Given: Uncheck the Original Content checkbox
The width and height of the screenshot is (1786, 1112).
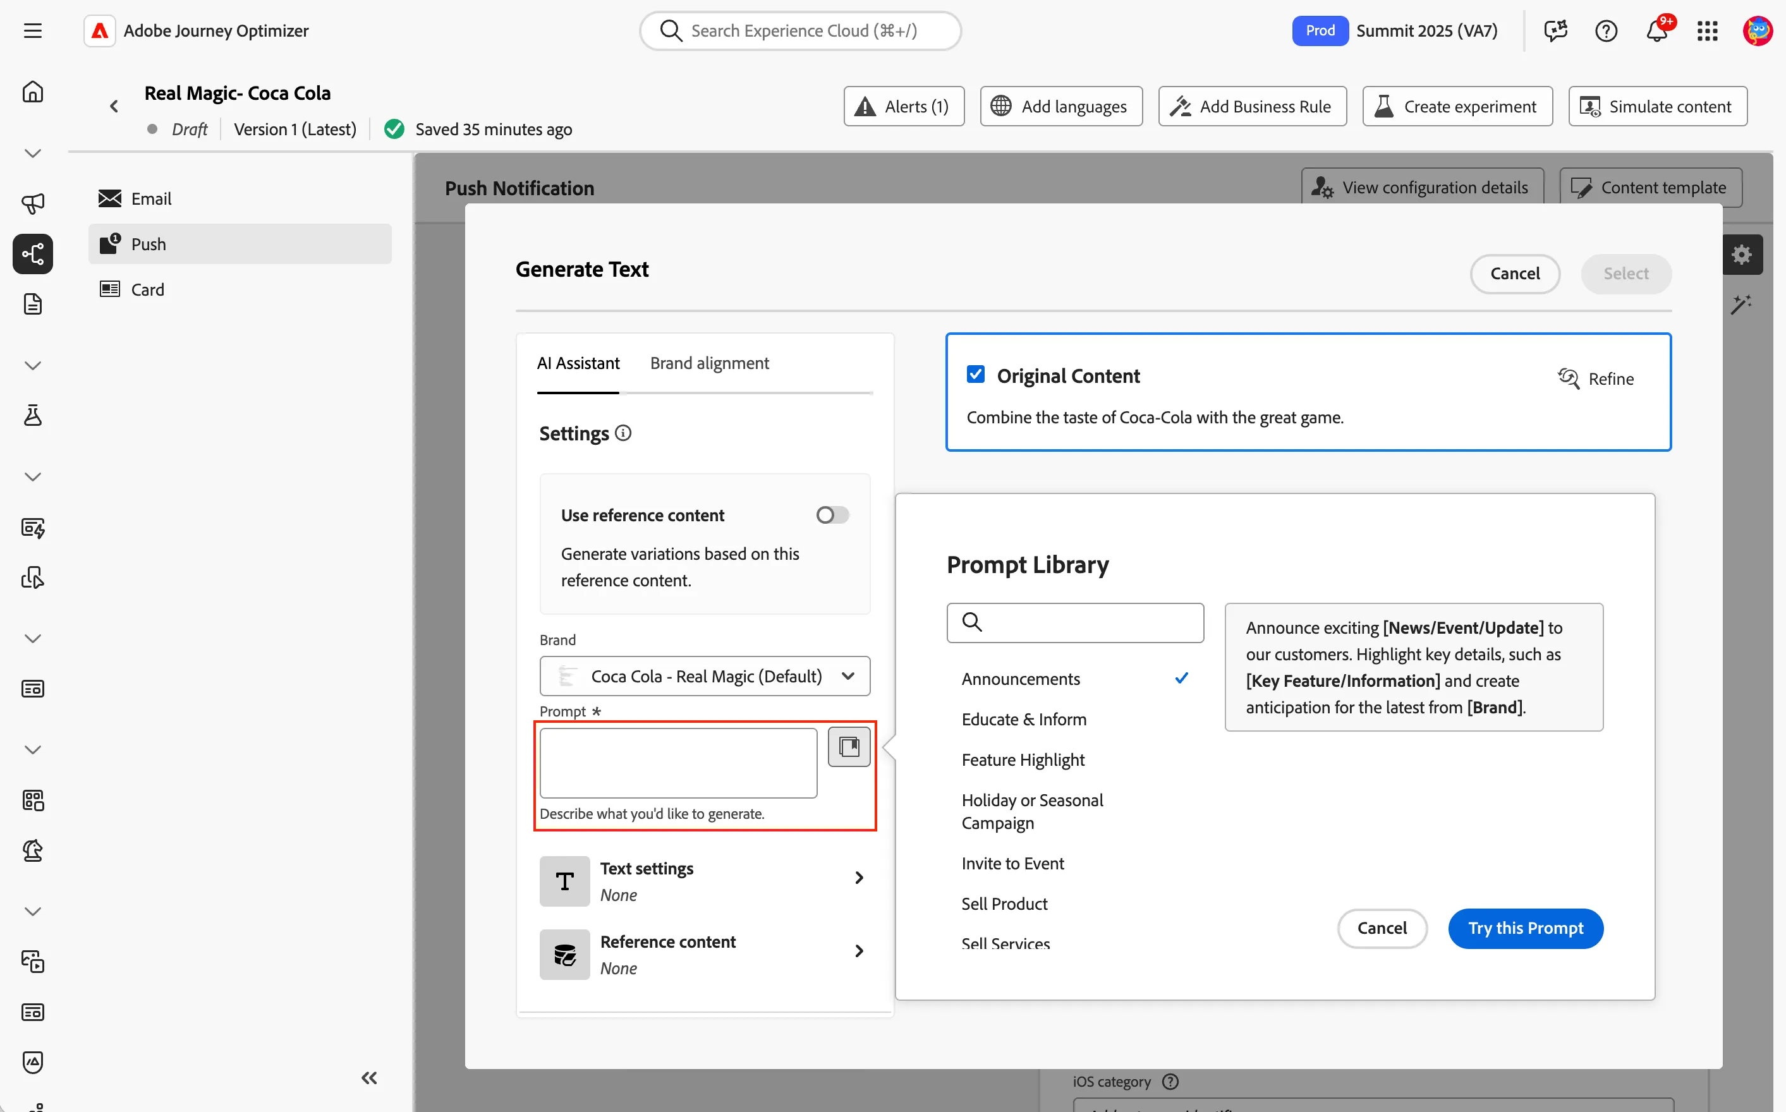Looking at the screenshot, I should click(x=975, y=374).
